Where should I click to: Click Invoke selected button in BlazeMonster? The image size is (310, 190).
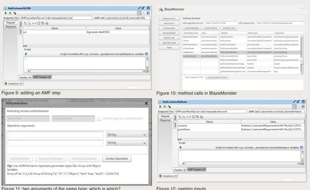pos(211,28)
